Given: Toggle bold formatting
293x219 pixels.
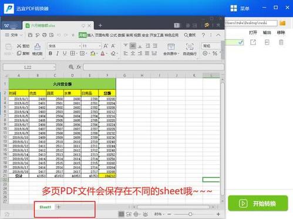Looking at the screenshot, I should (50, 53).
